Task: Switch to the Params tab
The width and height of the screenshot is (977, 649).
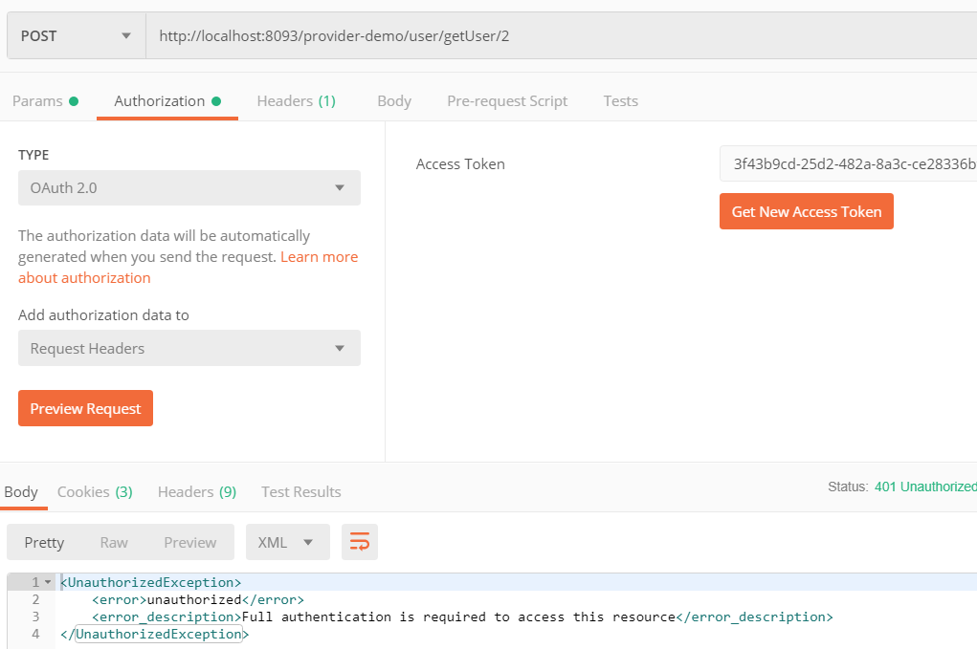Action: pos(38,100)
